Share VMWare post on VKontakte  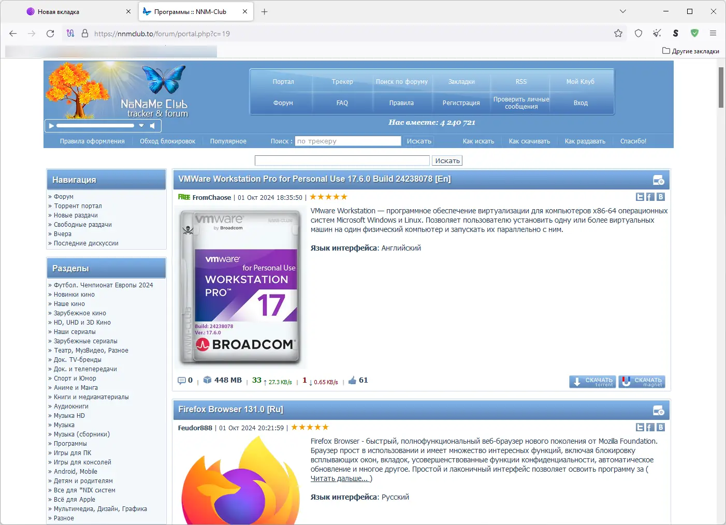(661, 197)
